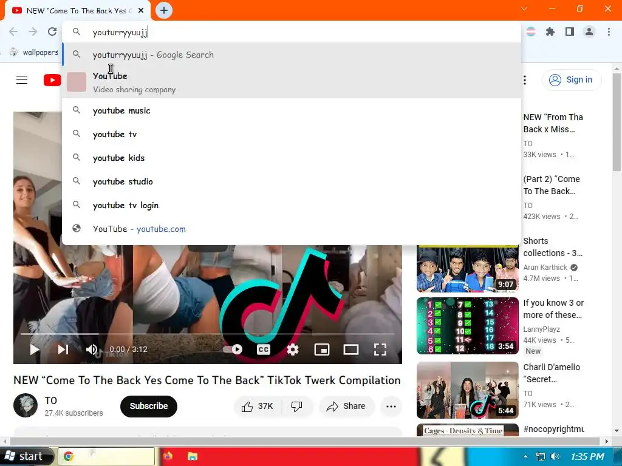Reload the current page
Viewport: 622px width, 466px height.
pos(52,32)
